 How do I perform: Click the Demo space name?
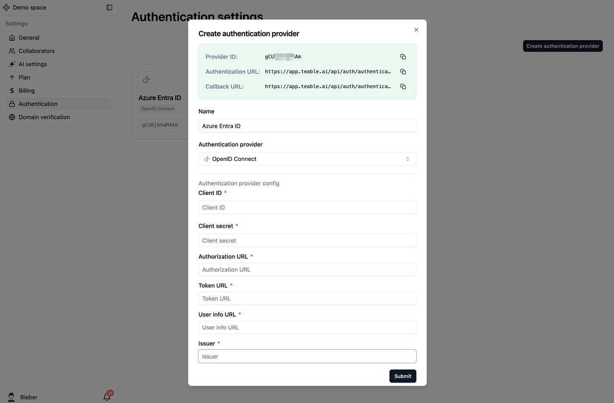(30, 8)
